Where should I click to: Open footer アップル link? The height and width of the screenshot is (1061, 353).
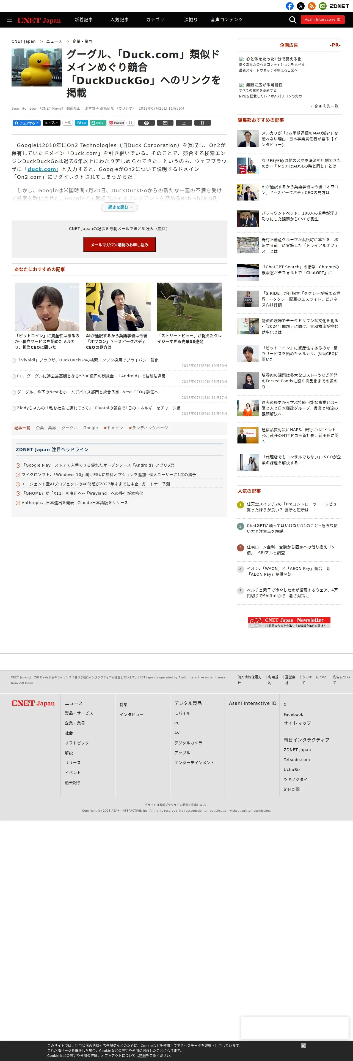182,753
